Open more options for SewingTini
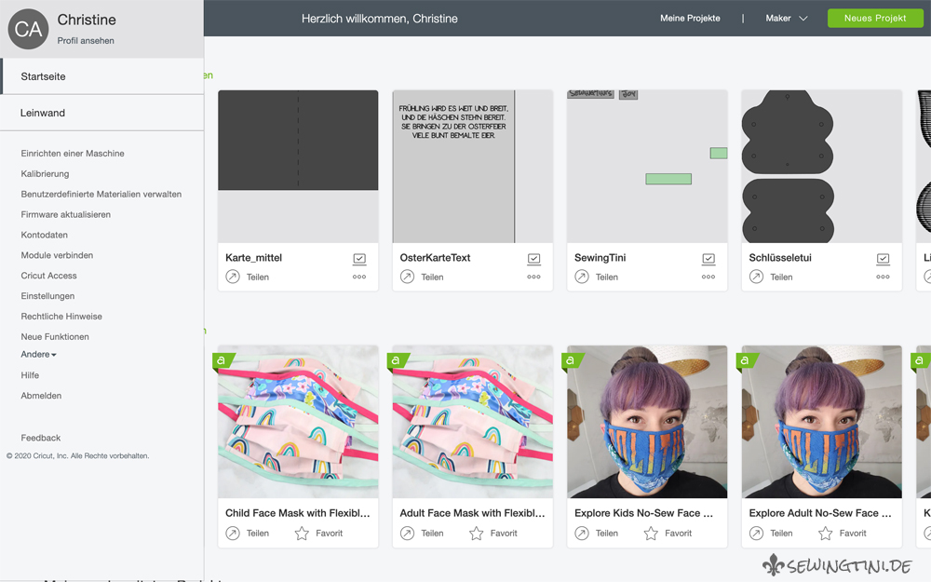 [x=708, y=277]
